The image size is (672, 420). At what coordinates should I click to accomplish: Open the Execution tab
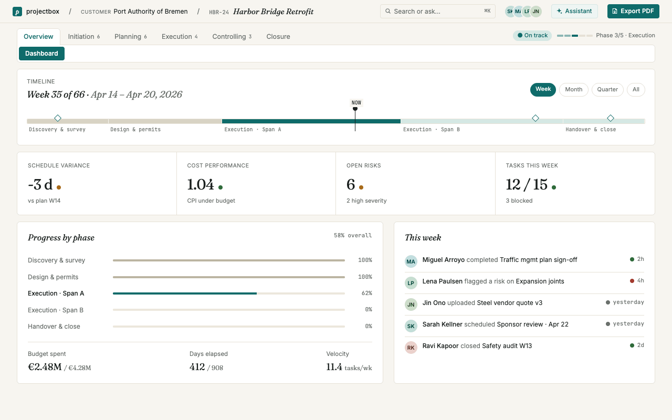click(x=180, y=37)
